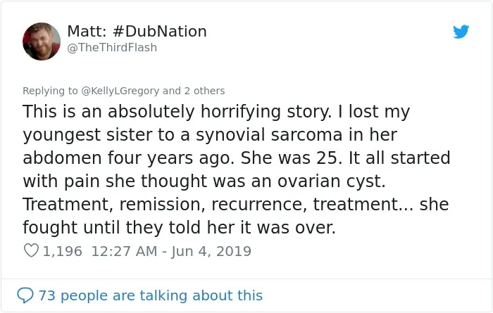Click the phrase 'She was 25' in tweet
The image size is (493, 313).
291,158
